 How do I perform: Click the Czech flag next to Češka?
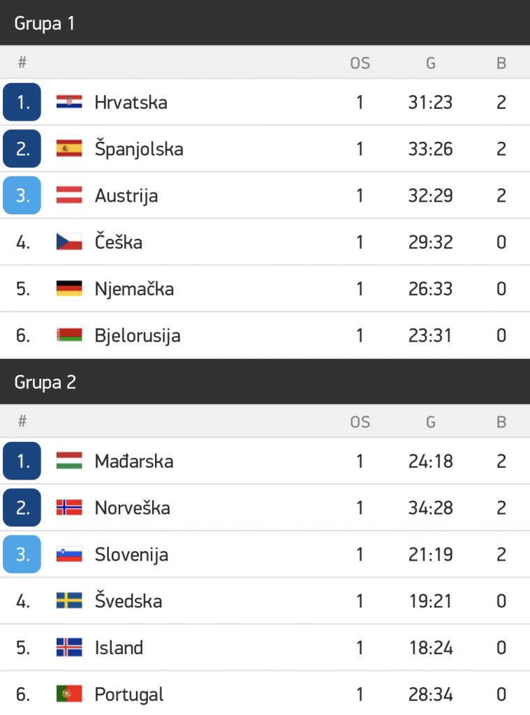point(69,242)
